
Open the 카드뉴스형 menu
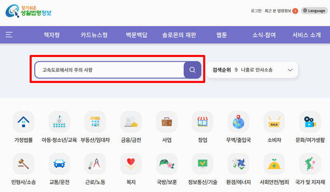tap(94, 35)
